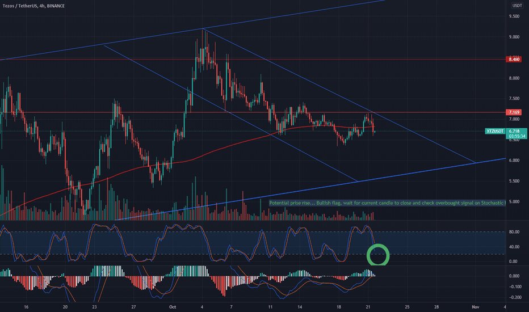
Task: Select the red 8.460 price label
Action: click(x=514, y=60)
